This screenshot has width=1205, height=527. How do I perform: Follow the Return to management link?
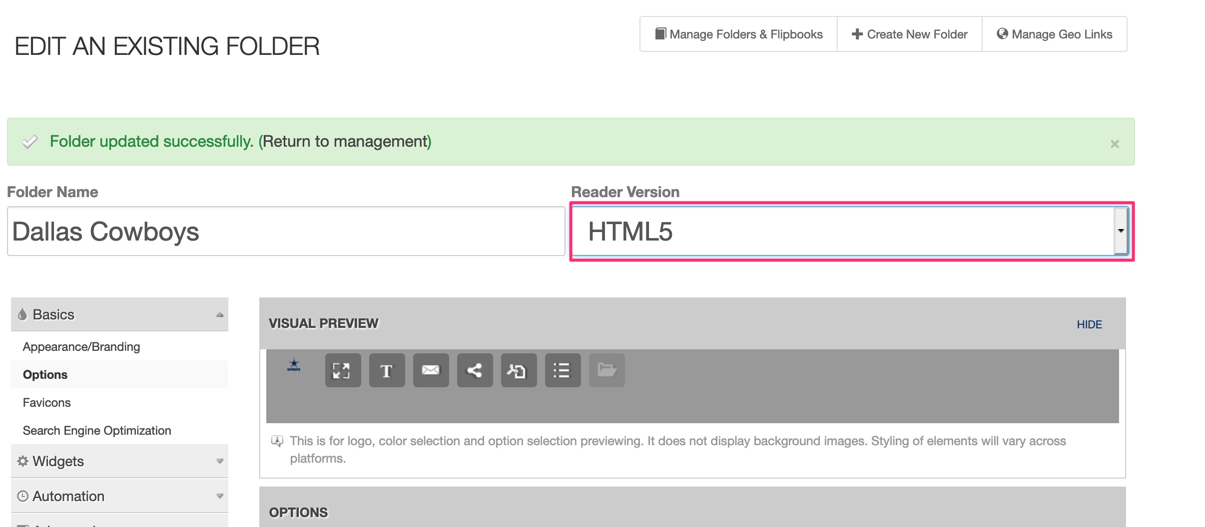click(345, 141)
